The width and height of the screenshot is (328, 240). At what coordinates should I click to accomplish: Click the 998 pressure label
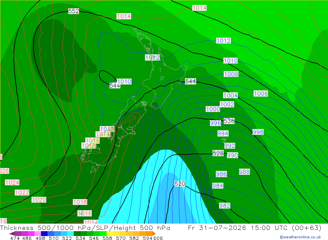click(x=258, y=132)
